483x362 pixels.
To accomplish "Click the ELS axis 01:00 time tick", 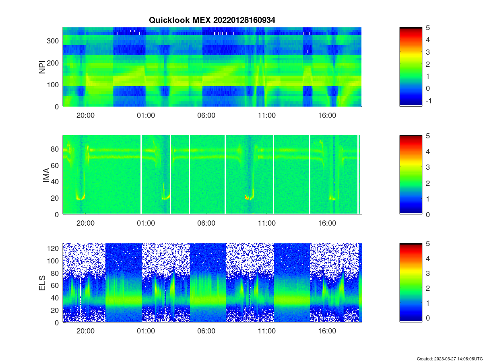I will tap(146, 331).
